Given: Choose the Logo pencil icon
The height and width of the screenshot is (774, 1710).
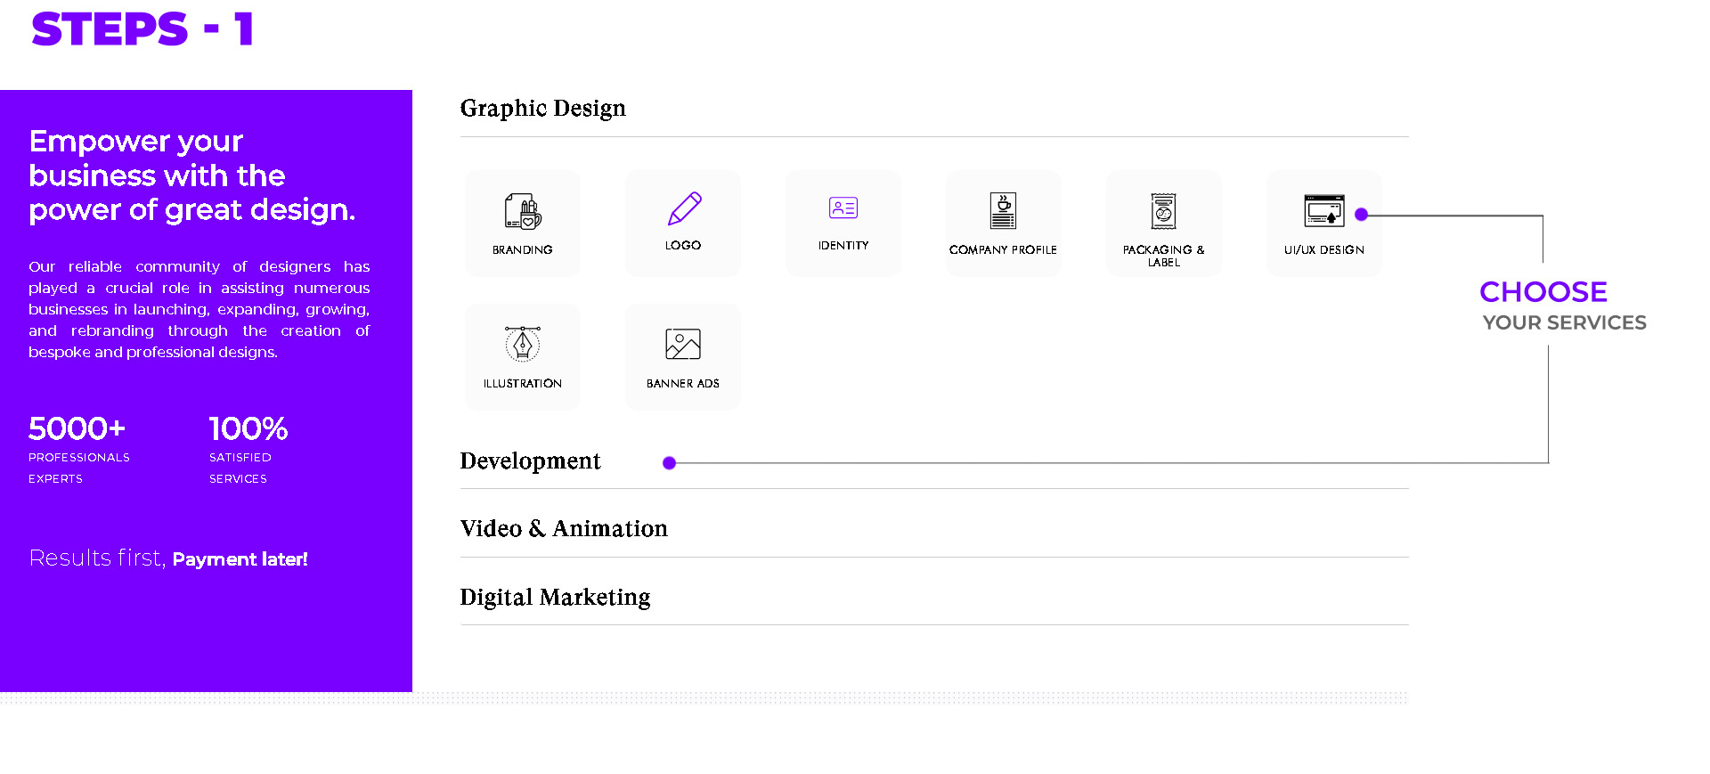Looking at the screenshot, I should pos(684,208).
